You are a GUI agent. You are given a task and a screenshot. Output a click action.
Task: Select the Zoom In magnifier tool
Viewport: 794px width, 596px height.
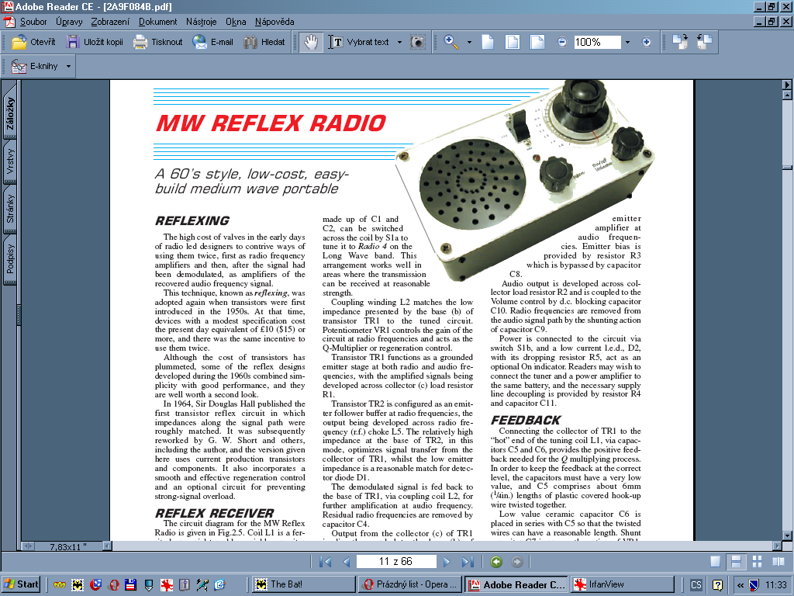[x=451, y=42]
